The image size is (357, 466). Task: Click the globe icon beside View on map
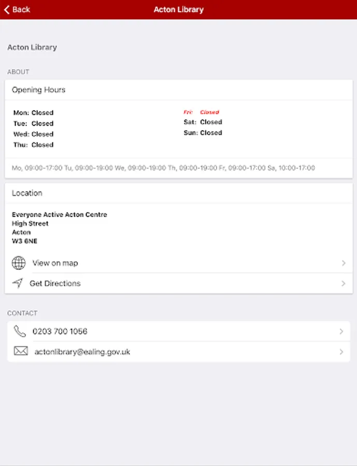[x=19, y=263]
